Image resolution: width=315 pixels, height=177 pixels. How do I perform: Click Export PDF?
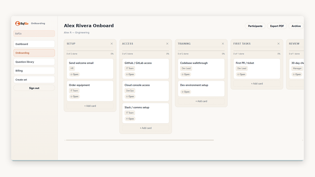277,26
